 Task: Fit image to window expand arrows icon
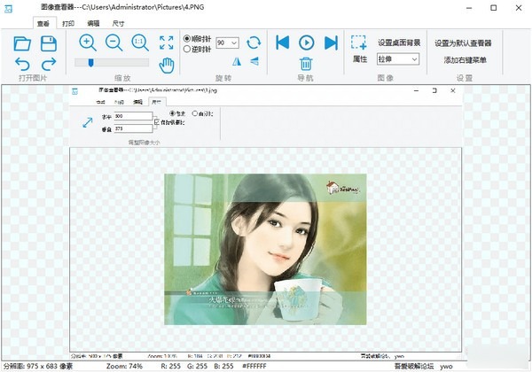point(167,43)
